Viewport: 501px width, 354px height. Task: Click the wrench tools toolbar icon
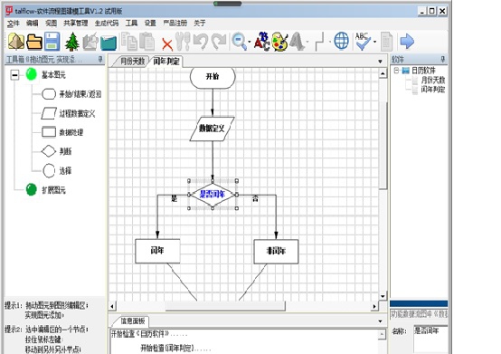pos(183,42)
